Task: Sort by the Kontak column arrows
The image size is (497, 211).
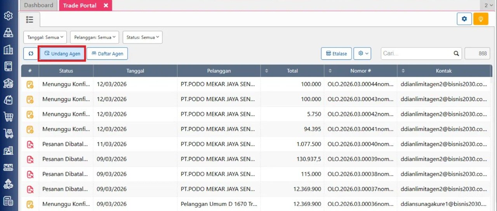Action: [x=403, y=71]
